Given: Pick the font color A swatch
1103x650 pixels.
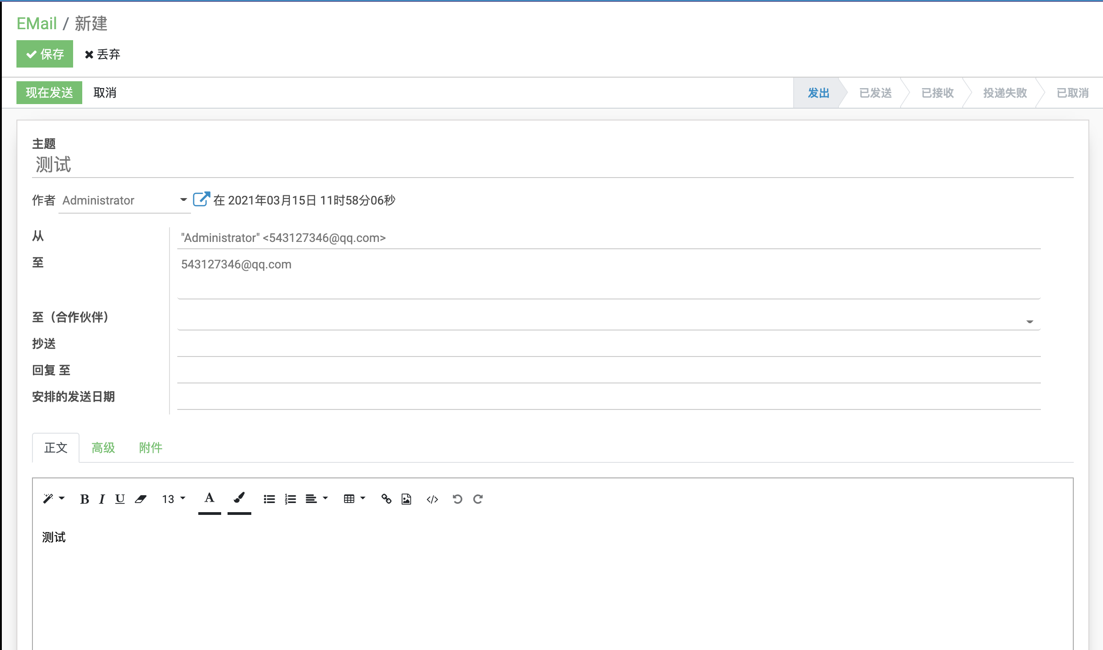Looking at the screenshot, I should point(209,498).
